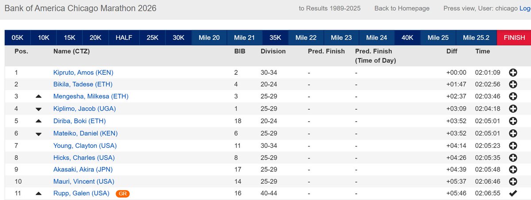Viewport: 531px width, 200px height.
Task: Expand details for Bikila, Tadese row
Action: click(x=513, y=84)
